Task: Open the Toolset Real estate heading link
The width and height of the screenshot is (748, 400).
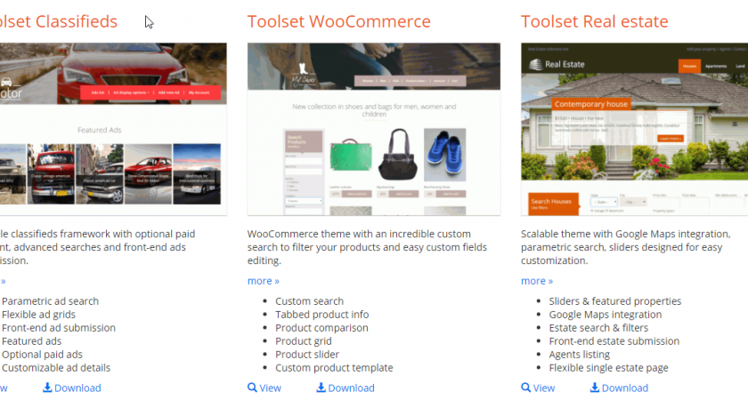Action: 595,21
